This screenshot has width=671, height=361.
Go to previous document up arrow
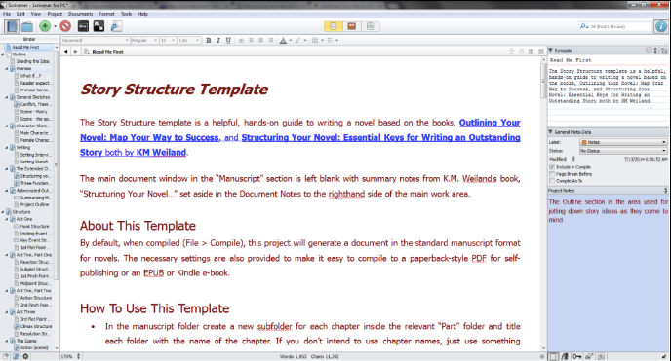[x=511, y=52]
